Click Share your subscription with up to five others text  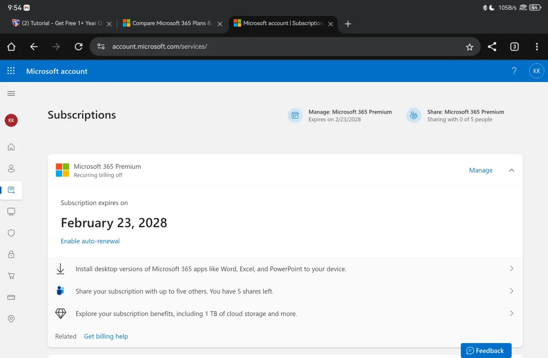click(x=174, y=291)
